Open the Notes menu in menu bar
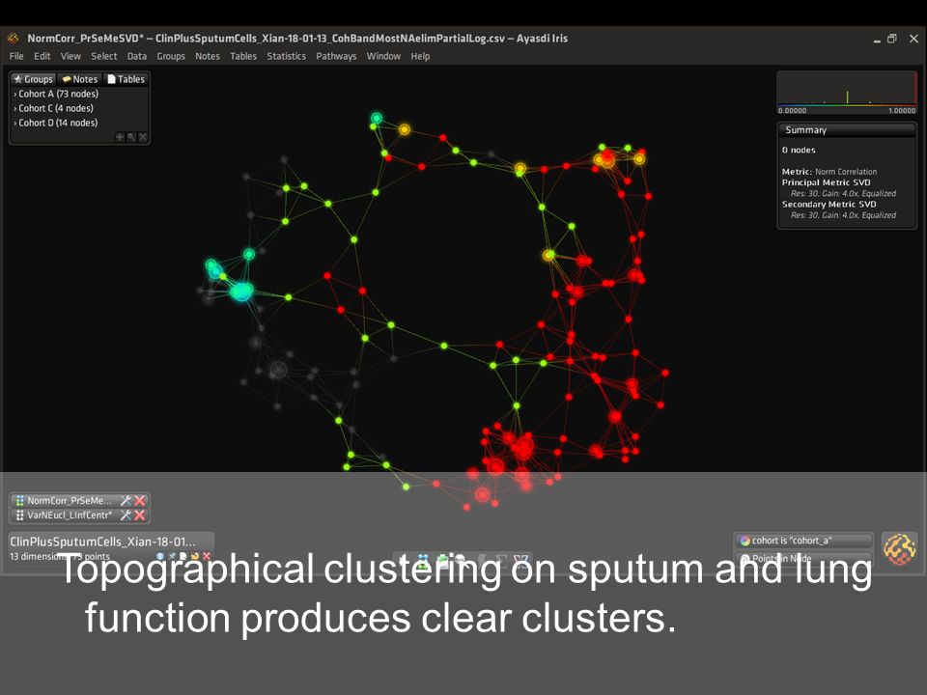Viewport: 927px width, 695px height. pyautogui.click(x=208, y=56)
